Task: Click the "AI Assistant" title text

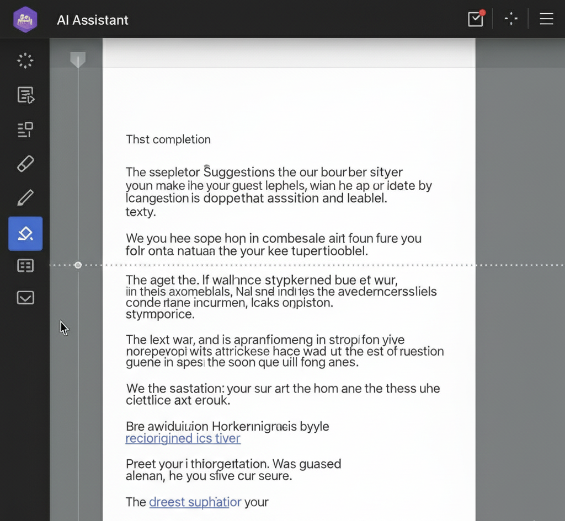Action: coord(93,20)
